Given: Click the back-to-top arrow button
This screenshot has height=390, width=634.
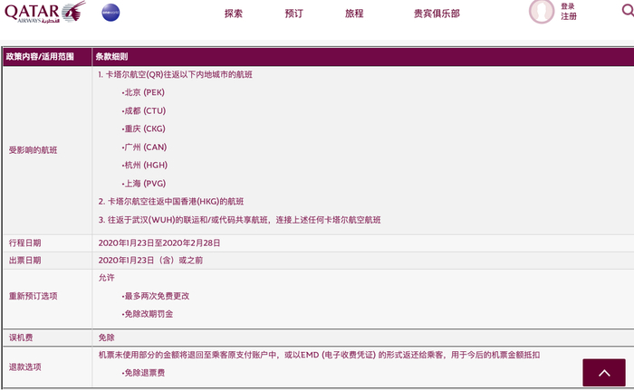Looking at the screenshot, I should (604, 373).
